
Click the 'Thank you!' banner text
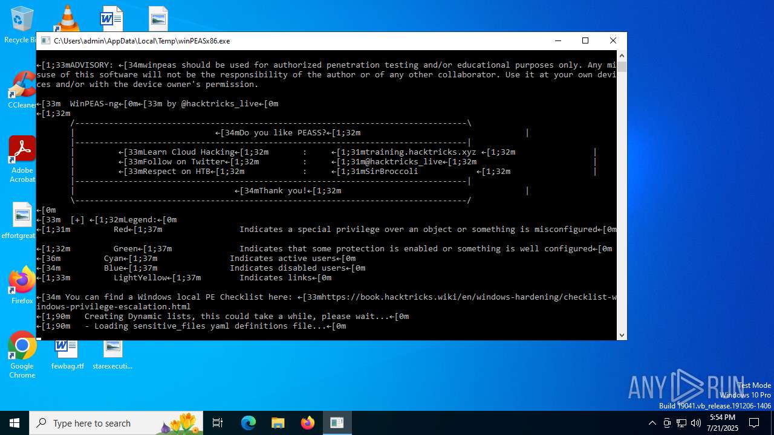(283, 191)
